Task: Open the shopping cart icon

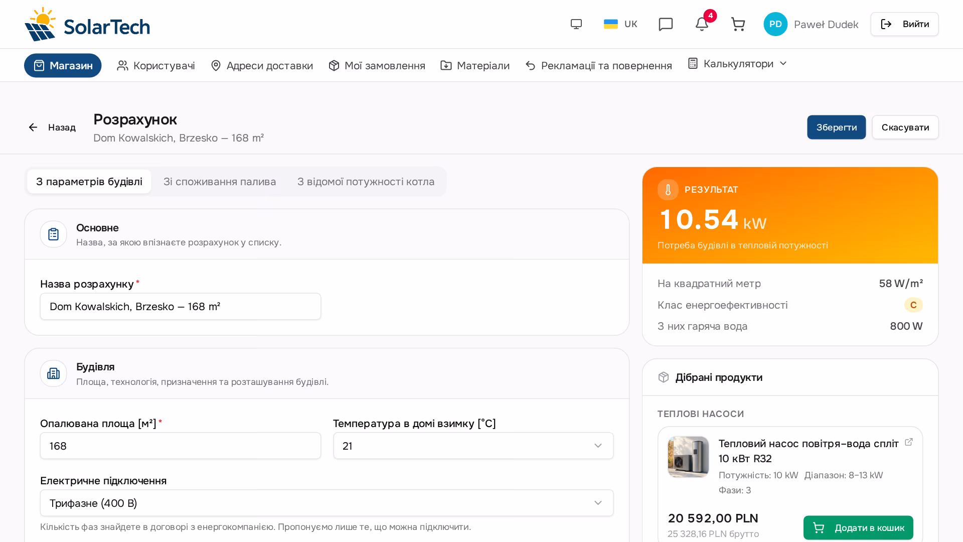Action: tap(738, 24)
